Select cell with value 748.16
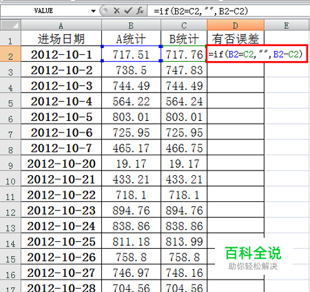Image resolution: width=310 pixels, height=292 pixels. pyautogui.click(x=184, y=272)
